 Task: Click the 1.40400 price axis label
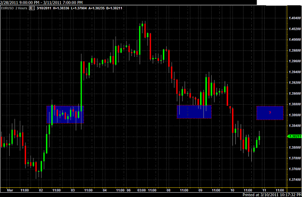pos(295,18)
